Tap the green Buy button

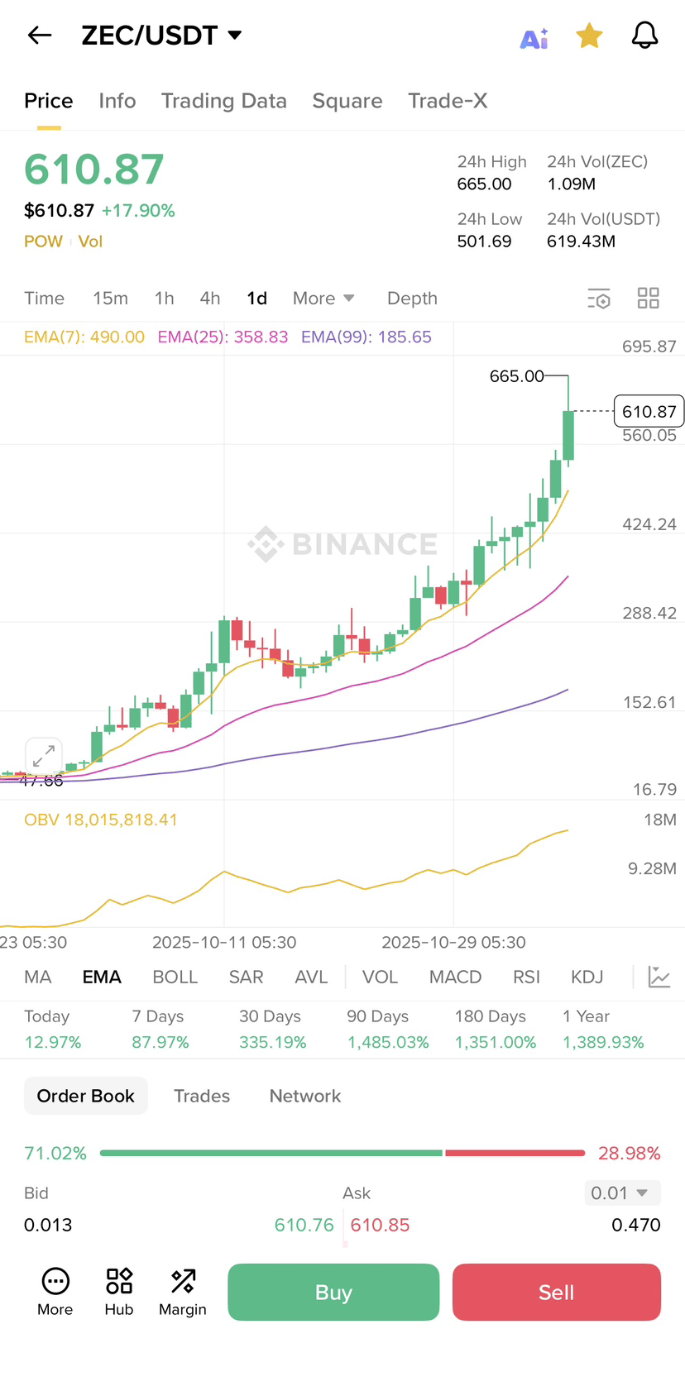(x=333, y=1292)
